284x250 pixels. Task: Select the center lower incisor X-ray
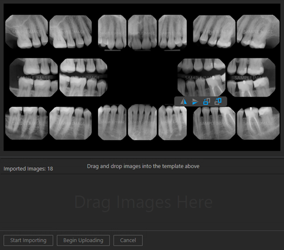142,122
